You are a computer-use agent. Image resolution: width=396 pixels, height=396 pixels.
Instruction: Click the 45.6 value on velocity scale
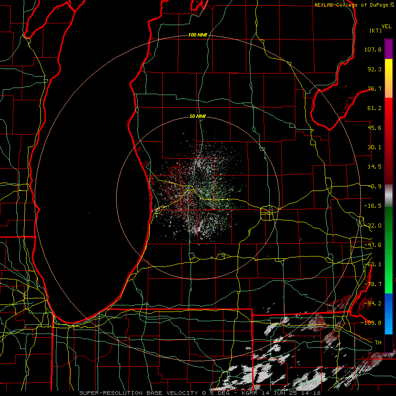click(374, 128)
